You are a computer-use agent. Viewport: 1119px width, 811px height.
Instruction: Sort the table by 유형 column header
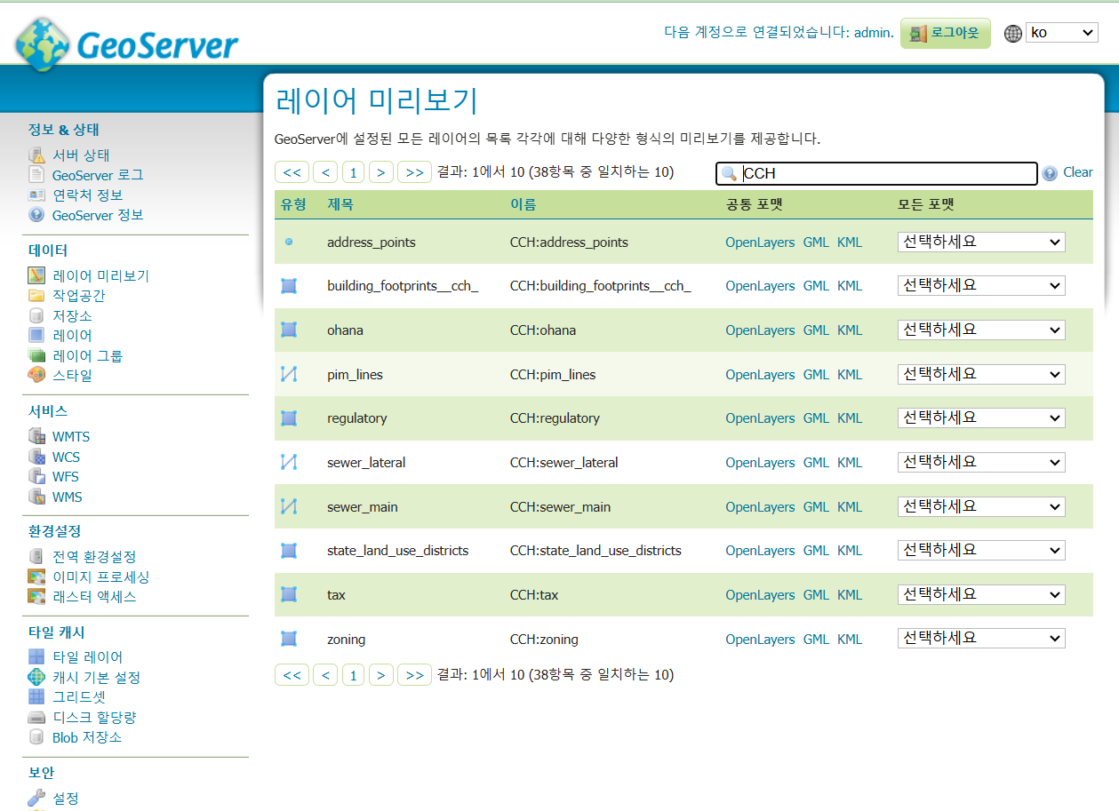(294, 204)
